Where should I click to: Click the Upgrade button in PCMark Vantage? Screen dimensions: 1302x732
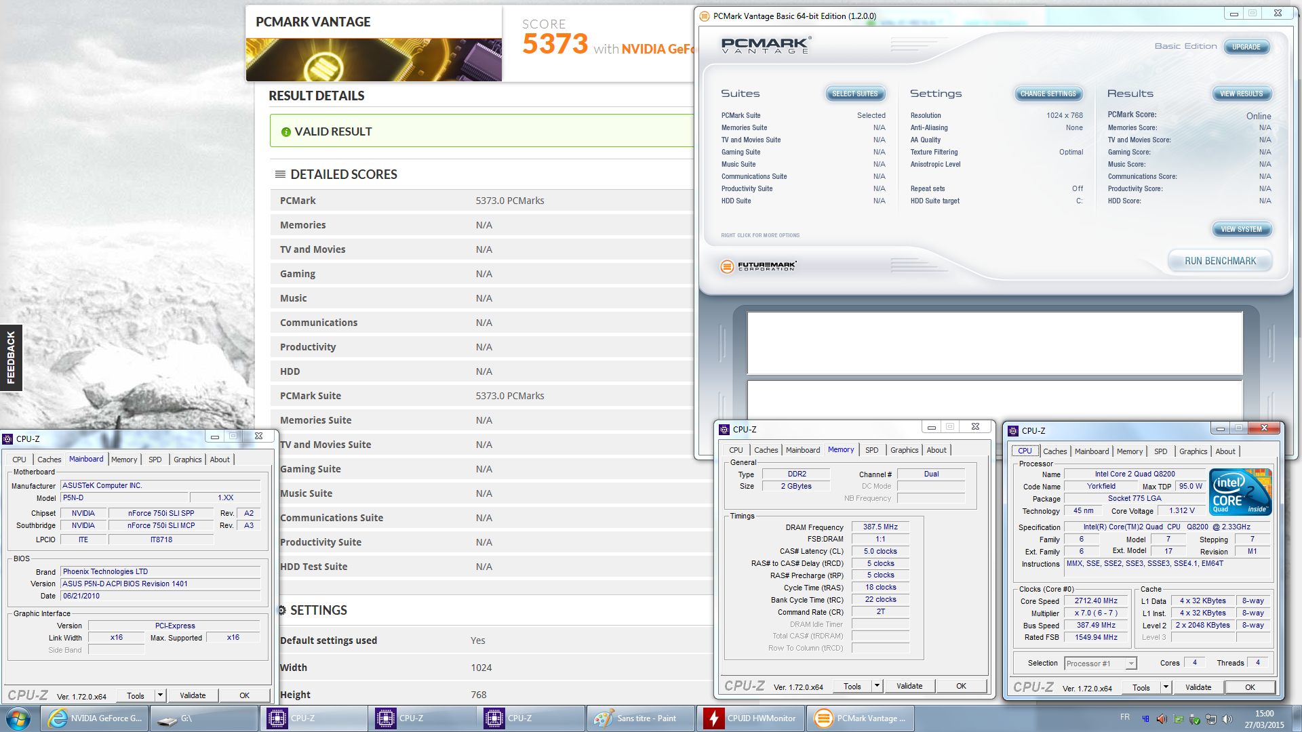[x=1246, y=47]
